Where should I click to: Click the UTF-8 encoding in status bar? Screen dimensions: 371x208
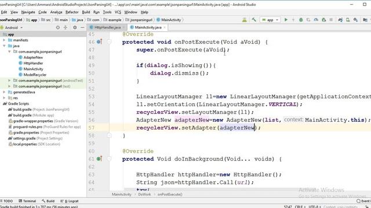(x=315, y=207)
